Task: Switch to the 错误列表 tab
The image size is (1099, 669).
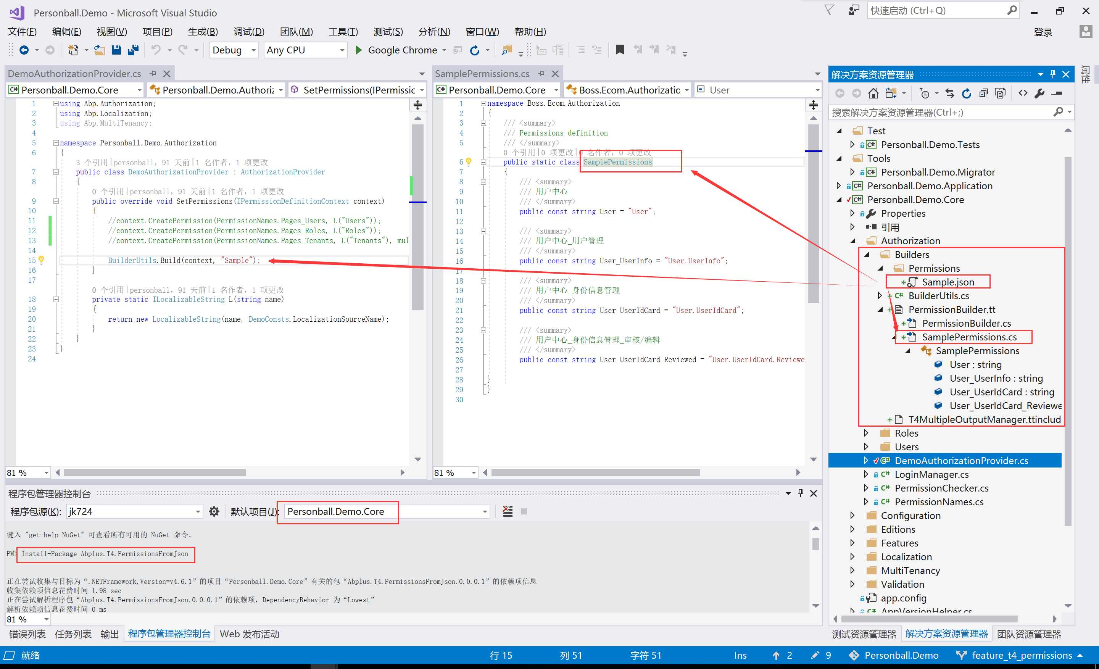Action: [x=27, y=634]
